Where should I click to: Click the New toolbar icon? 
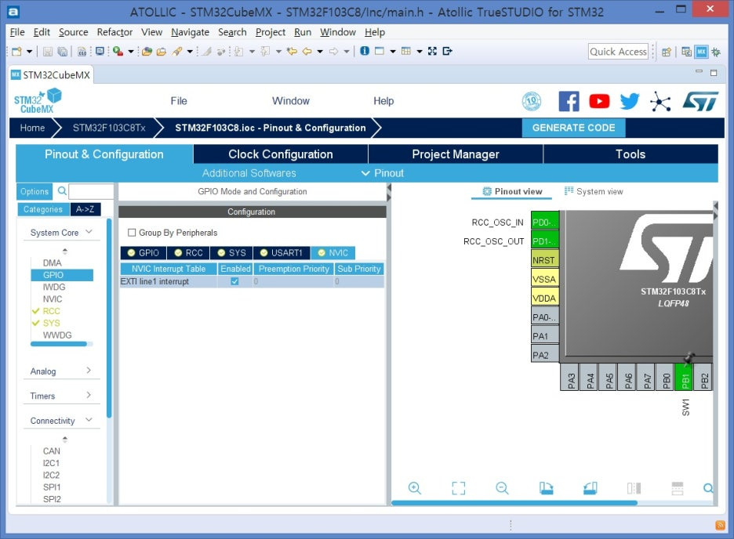tap(16, 51)
